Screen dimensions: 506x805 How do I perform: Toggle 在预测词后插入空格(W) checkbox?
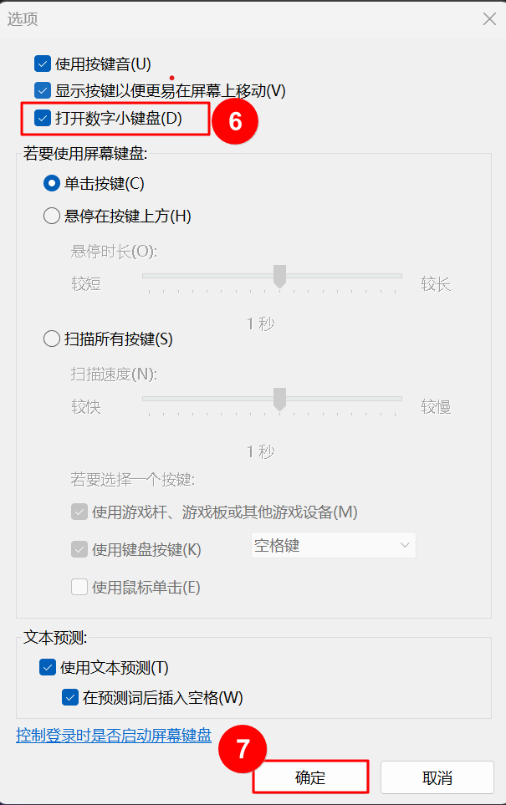point(69,697)
